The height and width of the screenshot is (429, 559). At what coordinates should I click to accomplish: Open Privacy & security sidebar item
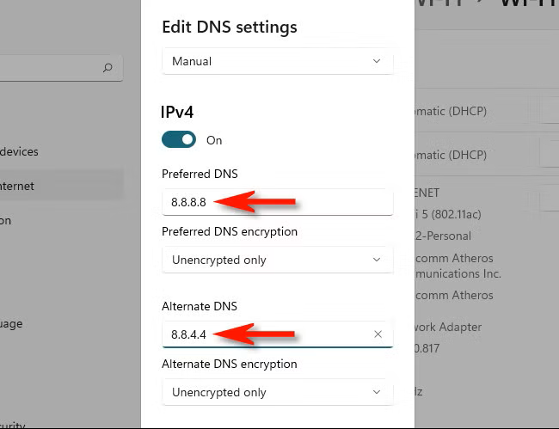[x=13, y=424]
